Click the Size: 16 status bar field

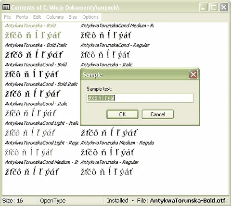pos(13,201)
